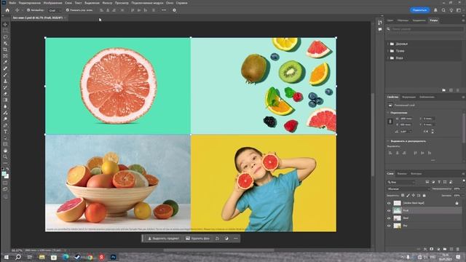Hide the Adobe Stock legal layer
Screen dimensions: 466x262
pyautogui.click(x=389, y=203)
